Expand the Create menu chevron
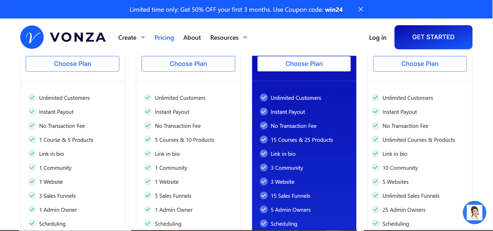Viewport: 493px width, 231px height. [x=143, y=37]
